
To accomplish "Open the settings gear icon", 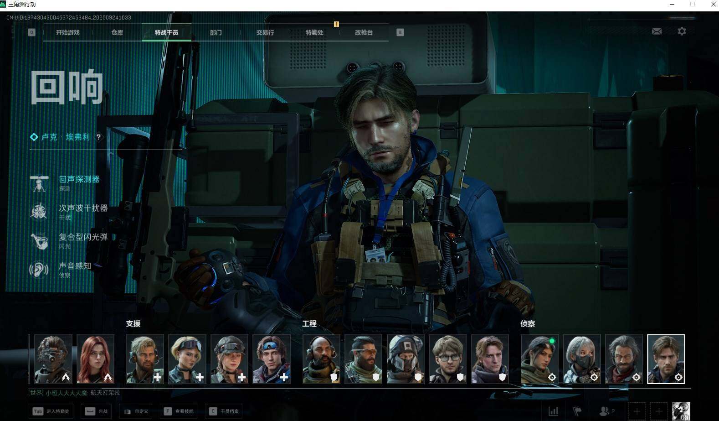I will 682,31.
